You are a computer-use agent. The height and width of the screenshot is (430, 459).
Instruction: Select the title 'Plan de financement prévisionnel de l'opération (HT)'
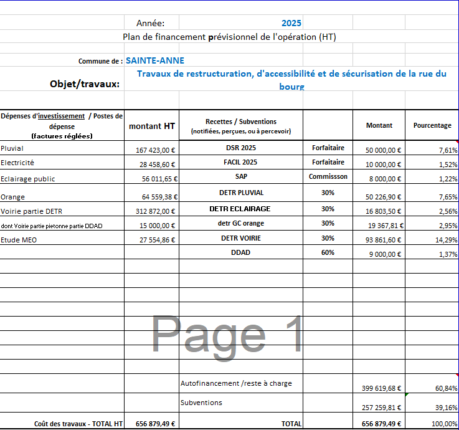click(x=229, y=37)
